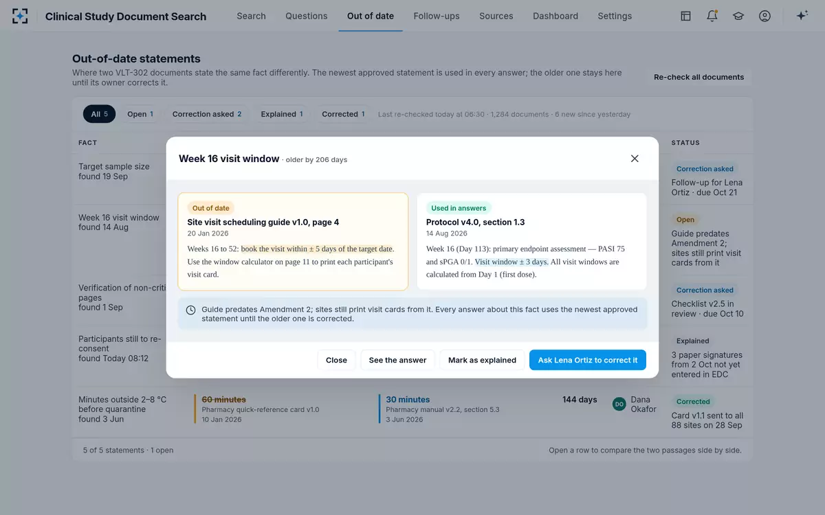Click the FACT column header
This screenshot has width=825, height=515.
coord(88,143)
